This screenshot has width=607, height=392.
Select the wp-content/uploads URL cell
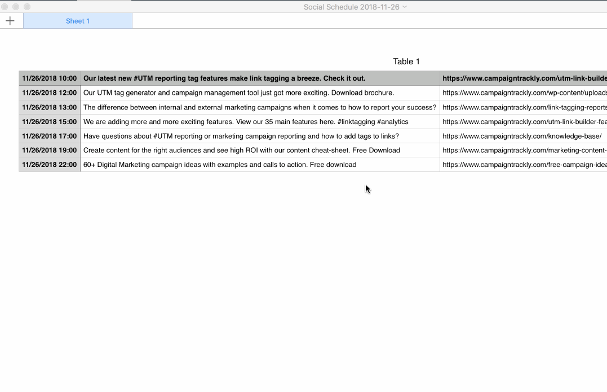click(524, 93)
